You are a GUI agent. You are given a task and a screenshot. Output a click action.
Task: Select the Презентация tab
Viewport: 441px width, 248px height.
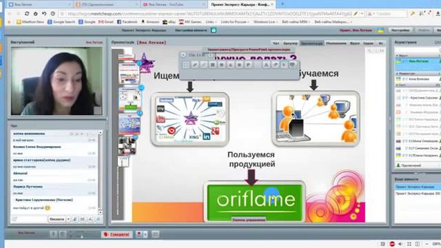tap(311, 43)
